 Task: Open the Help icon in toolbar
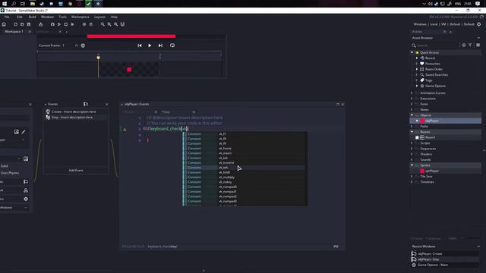91,24
